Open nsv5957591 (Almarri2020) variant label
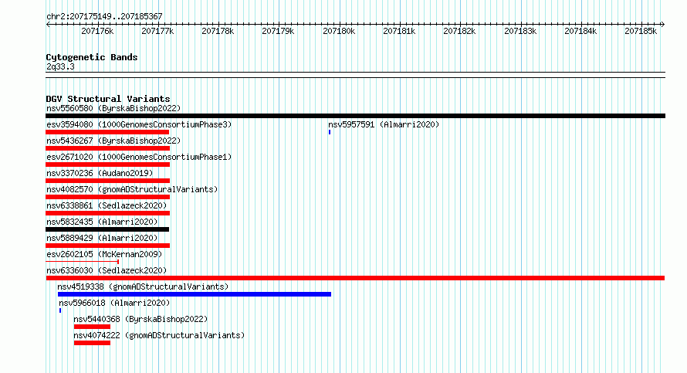The width and height of the screenshot is (687, 373). coord(384,124)
